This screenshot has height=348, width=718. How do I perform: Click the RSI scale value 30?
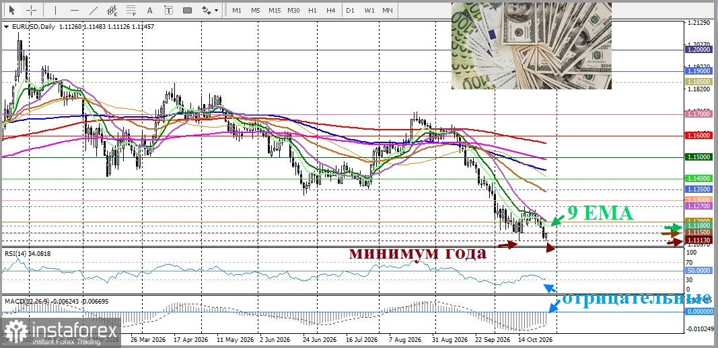(688, 279)
